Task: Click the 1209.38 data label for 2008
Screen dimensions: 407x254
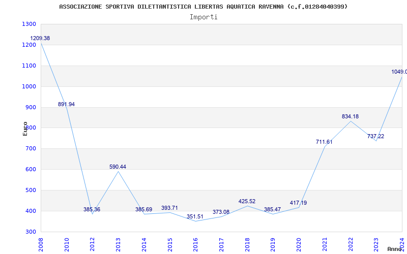Action: 40,39
